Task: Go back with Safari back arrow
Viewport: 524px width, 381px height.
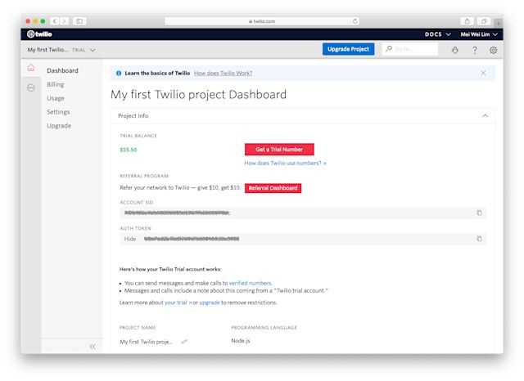Action: 55,21
